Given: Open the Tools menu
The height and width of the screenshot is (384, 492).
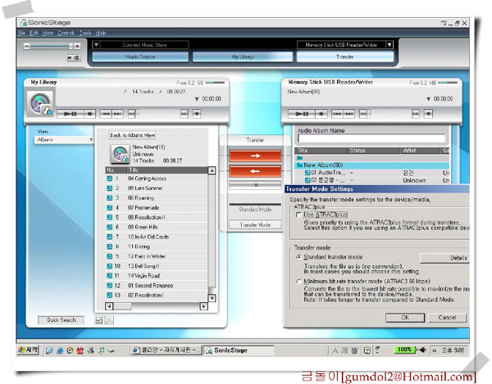Looking at the screenshot, I should pyautogui.click(x=85, y=33).
